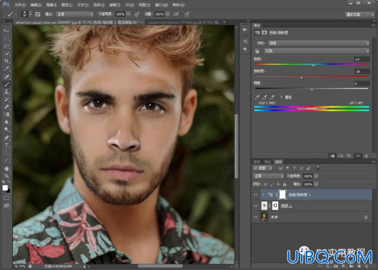Open flow percentage dropdown arrow in options bar

click(167, 14)
